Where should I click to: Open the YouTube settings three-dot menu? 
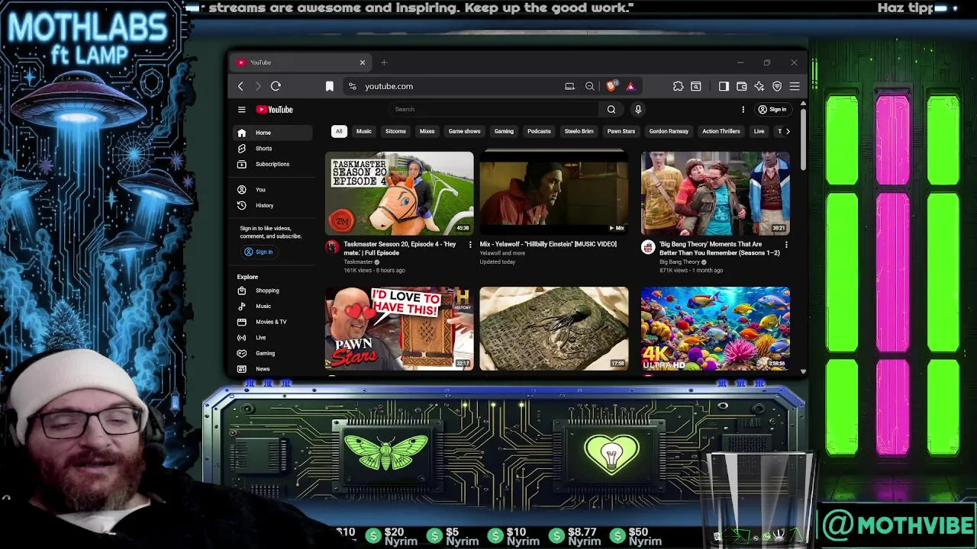[x=743, y=110]
